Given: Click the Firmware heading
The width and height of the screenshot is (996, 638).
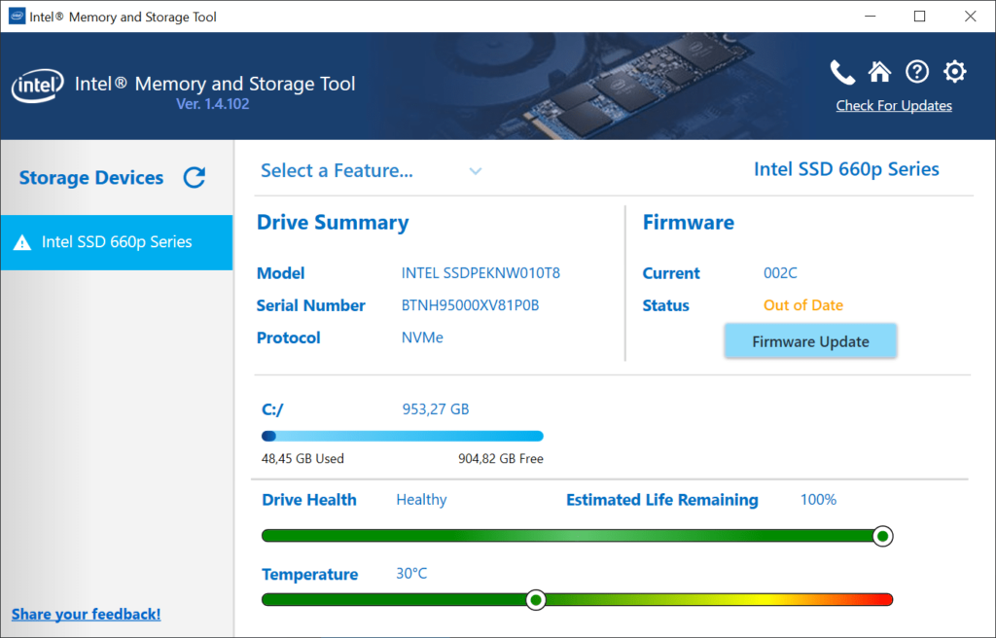Looking at the screenshot, I should (689, 223).
